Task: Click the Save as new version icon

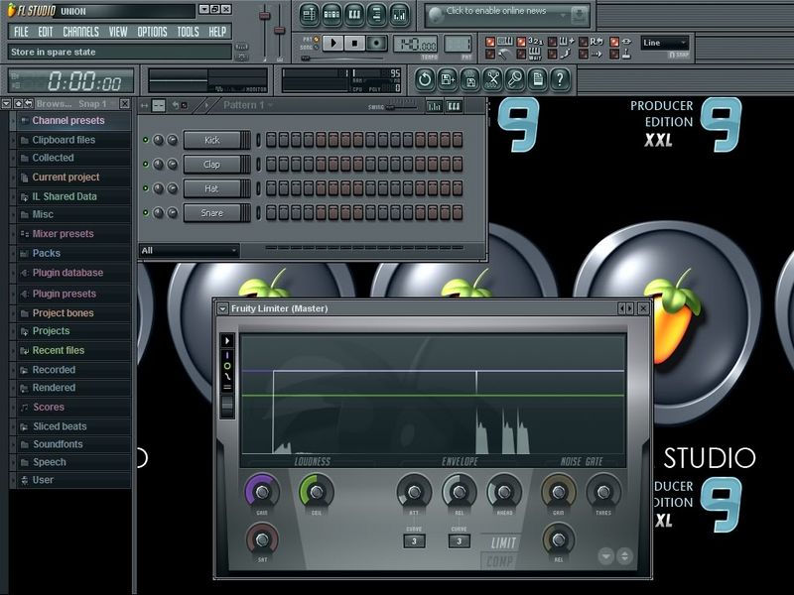Action: (x=448, y=79)
